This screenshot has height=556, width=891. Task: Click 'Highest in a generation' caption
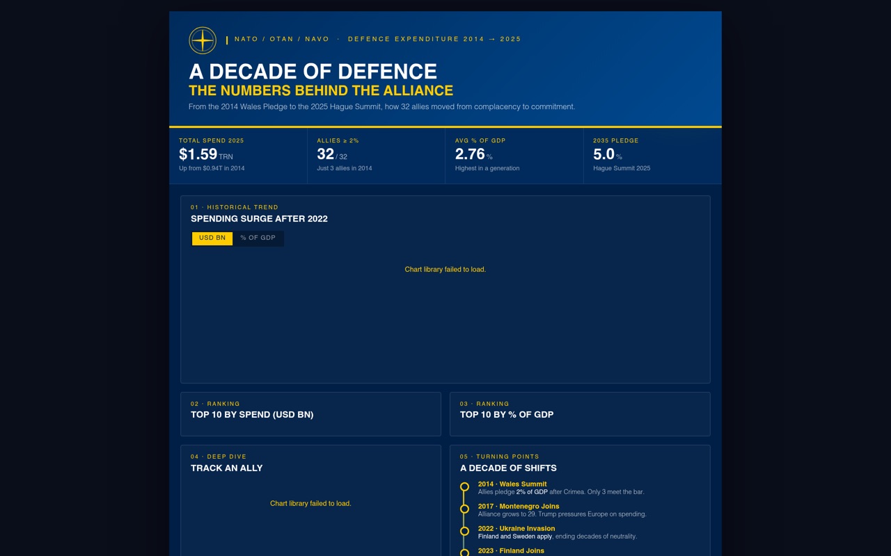[x=487, y=168]
